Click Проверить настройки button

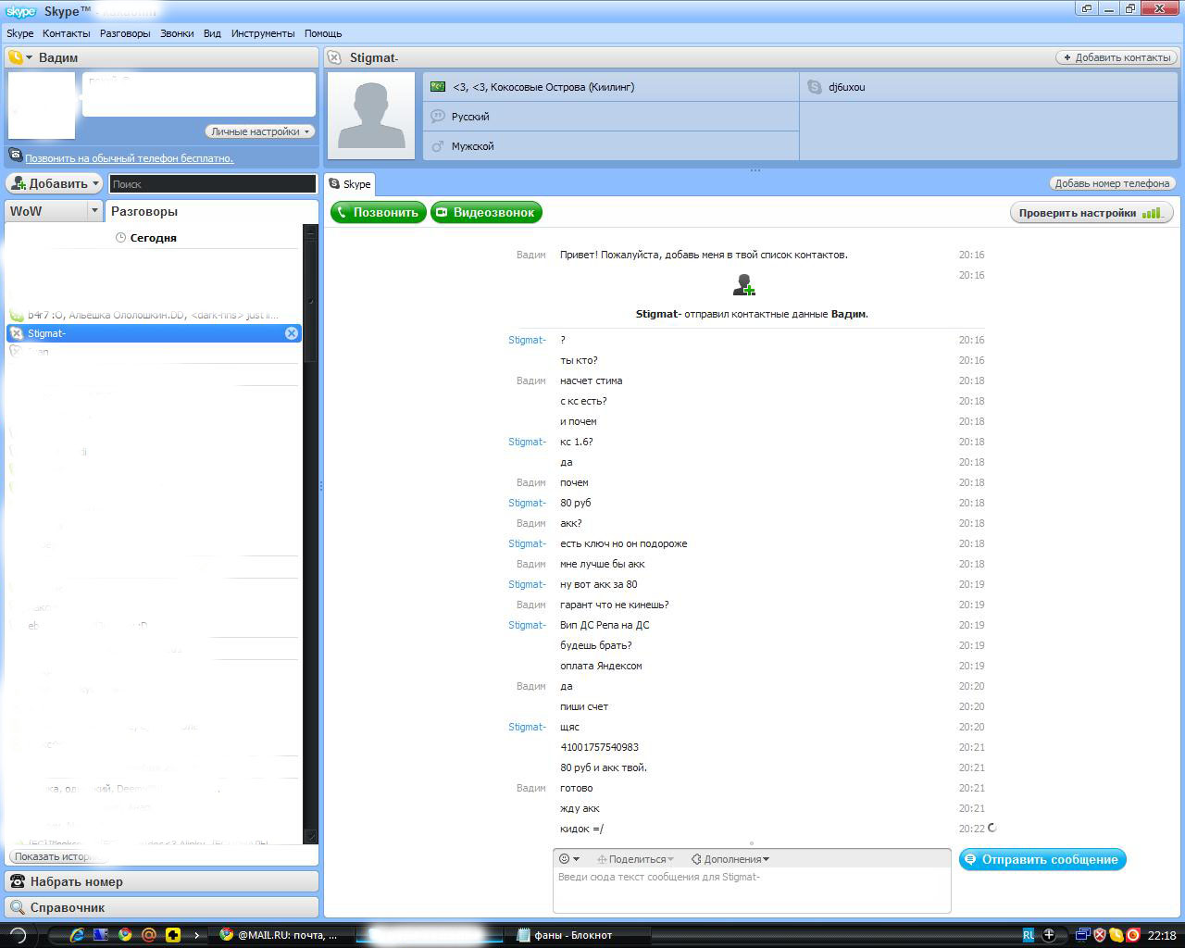(1091, 213)
